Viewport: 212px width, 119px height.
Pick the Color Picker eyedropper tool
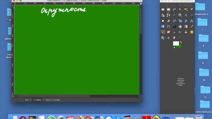[x=174, y=15]
